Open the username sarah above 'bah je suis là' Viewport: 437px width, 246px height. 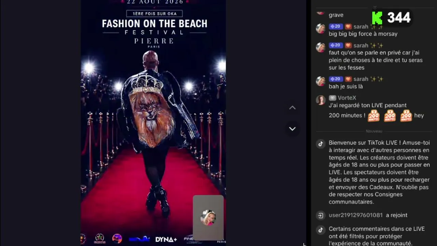click(361, 79)
